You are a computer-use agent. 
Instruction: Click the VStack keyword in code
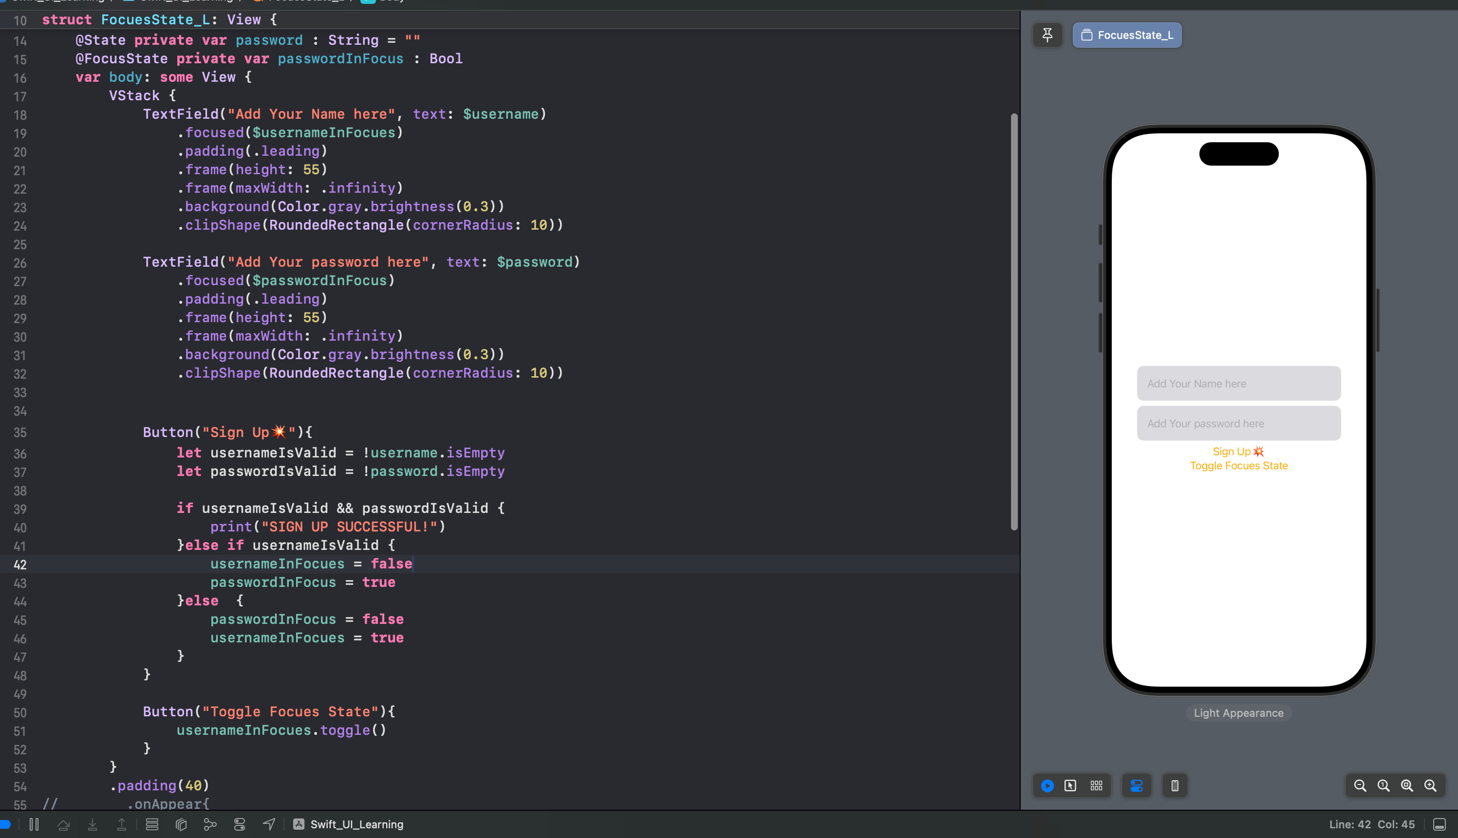pyautogui.click(x=134, y=95)
